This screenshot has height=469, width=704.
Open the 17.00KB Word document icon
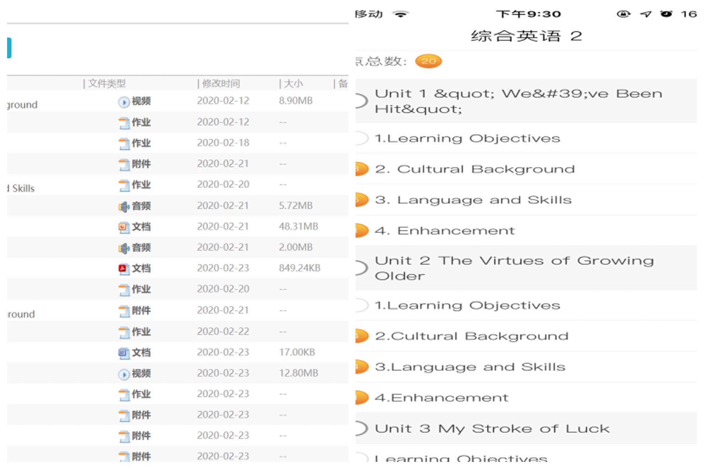[123, 353]
